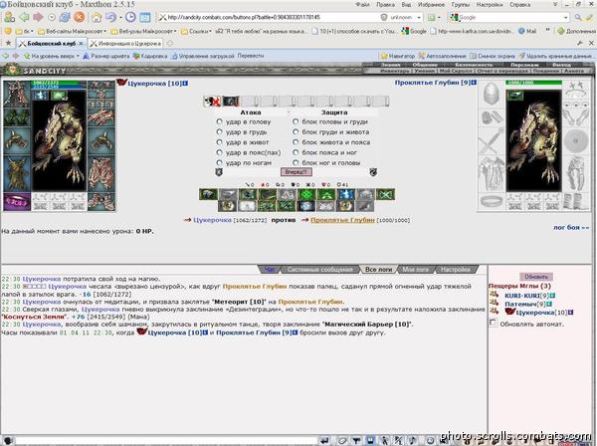This screenshot has height=446, width=597.
Task: Switch to 'Информация о Цукерочка' browser tab
Action: point(125,44)
